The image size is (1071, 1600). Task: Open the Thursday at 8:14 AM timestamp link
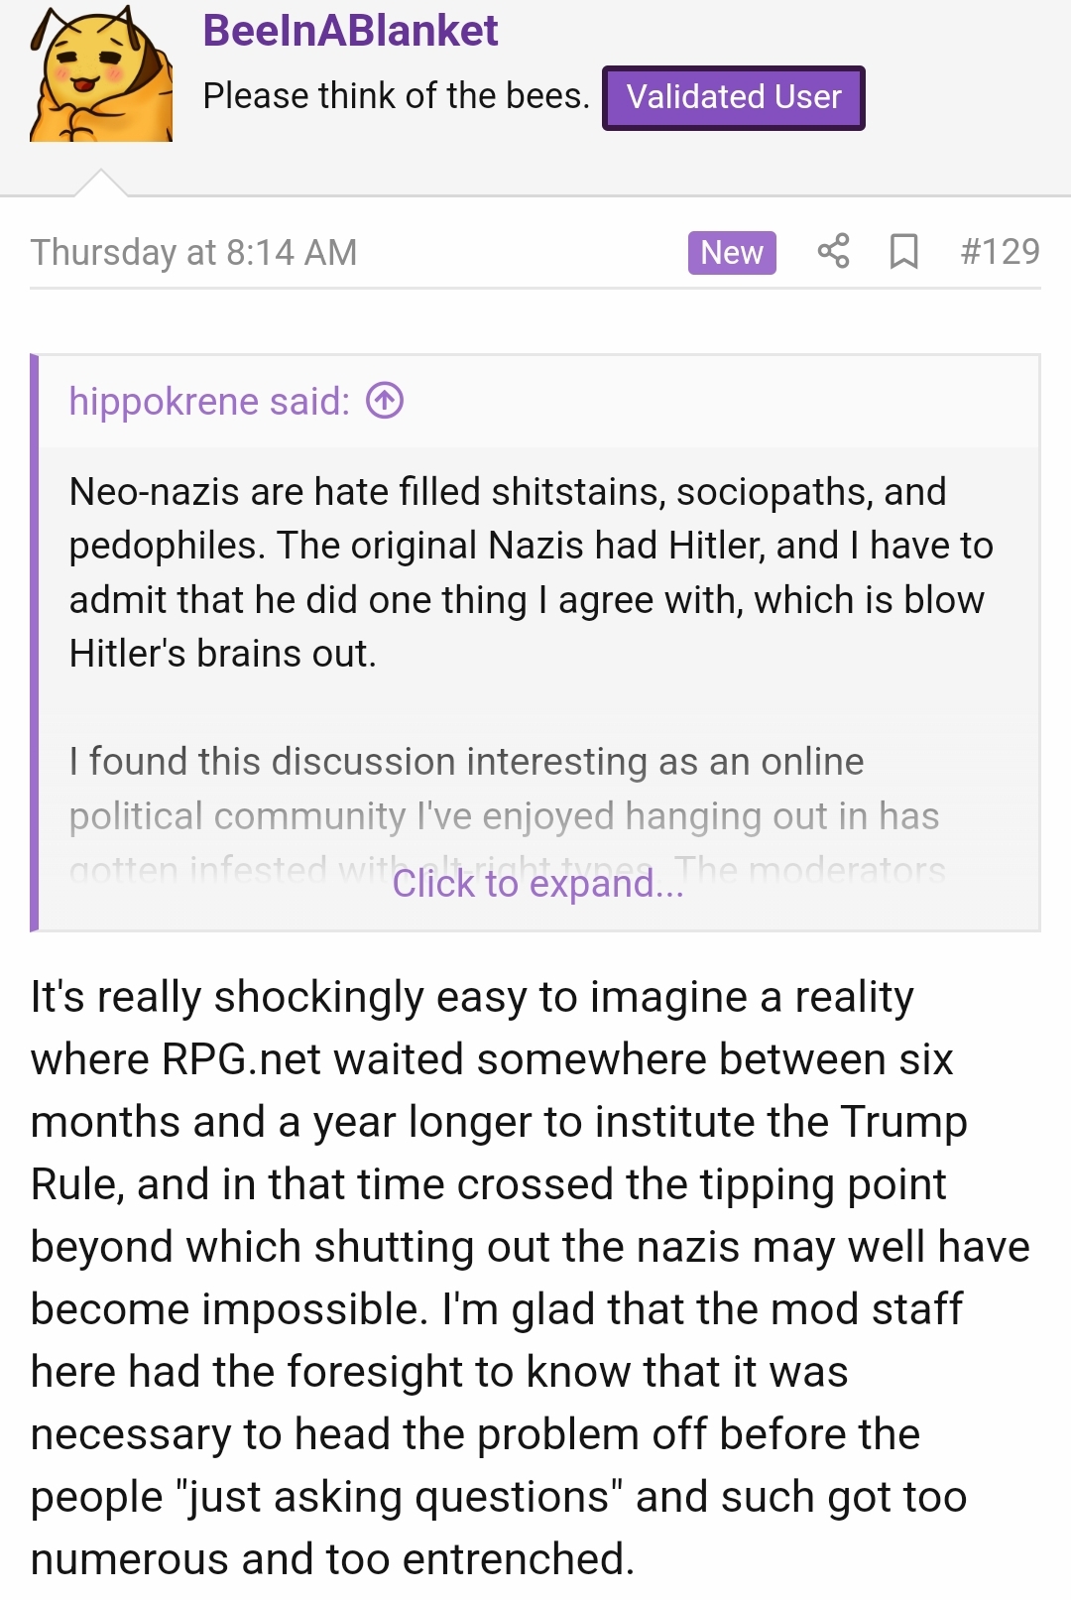(193, 252)
